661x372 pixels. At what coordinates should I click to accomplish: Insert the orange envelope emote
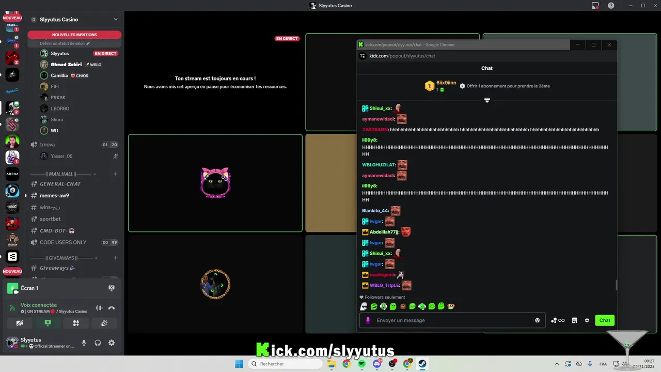[403, 306]
